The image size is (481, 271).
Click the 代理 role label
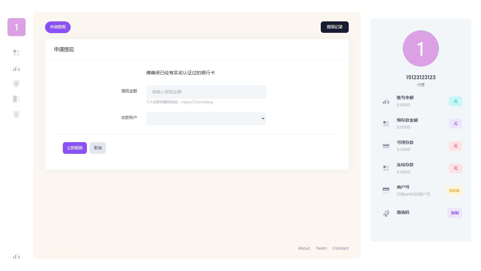421,85
